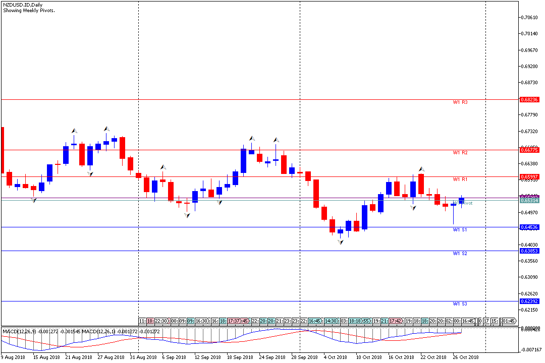Select the 0.70610 top axis price label
545x363 pixels.
(529, 17)
